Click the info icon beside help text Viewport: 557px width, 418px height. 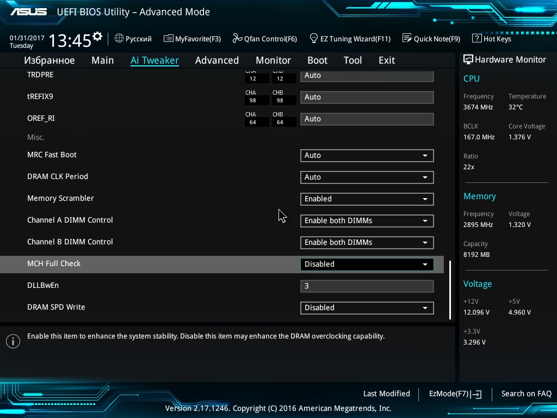(13, 341)
